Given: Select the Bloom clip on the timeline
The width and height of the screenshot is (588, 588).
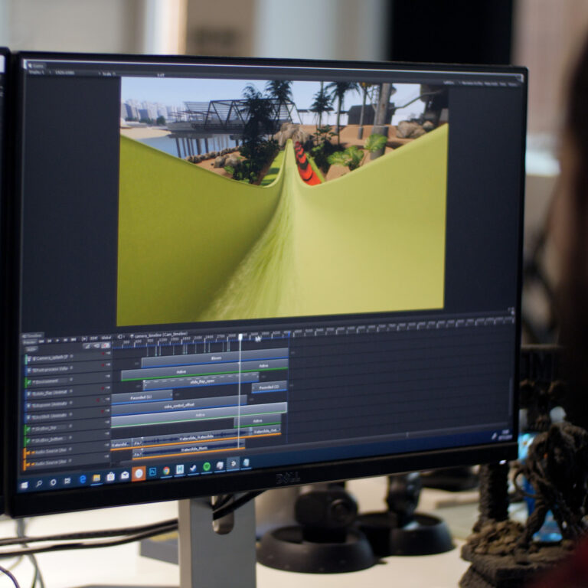Looking at the screenshot, I should (x=215, y=357).
